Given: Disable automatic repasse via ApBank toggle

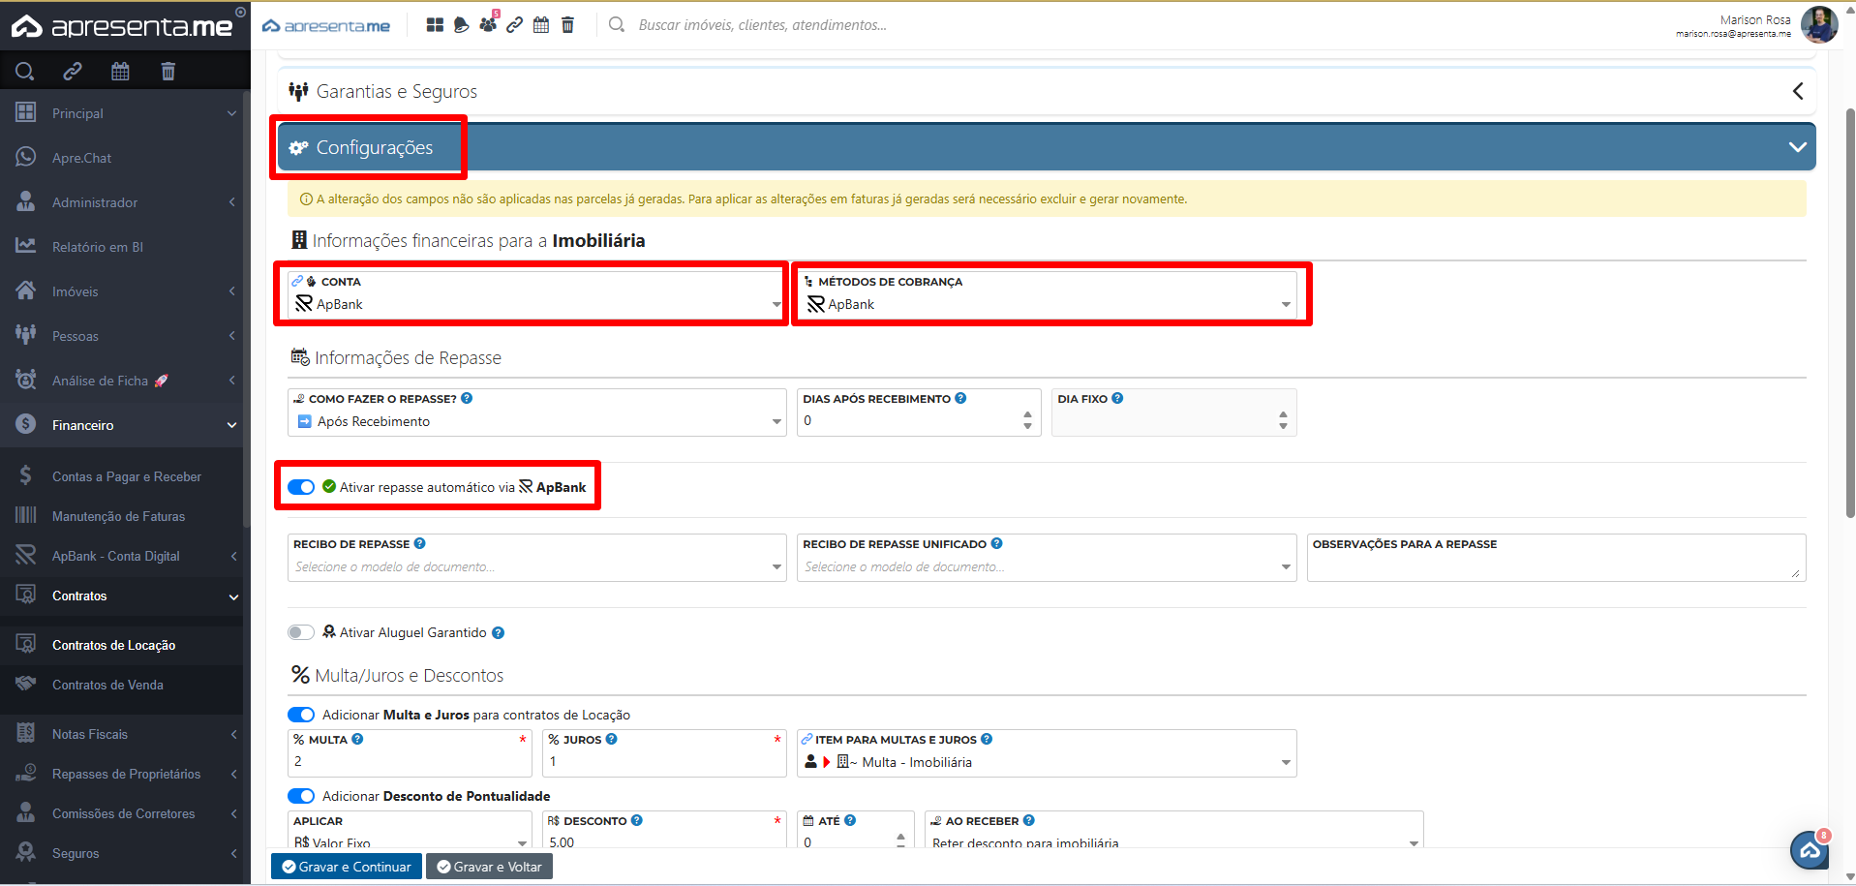Looking at the screenshot, I should pyautogui.click(x=301, y=487).
